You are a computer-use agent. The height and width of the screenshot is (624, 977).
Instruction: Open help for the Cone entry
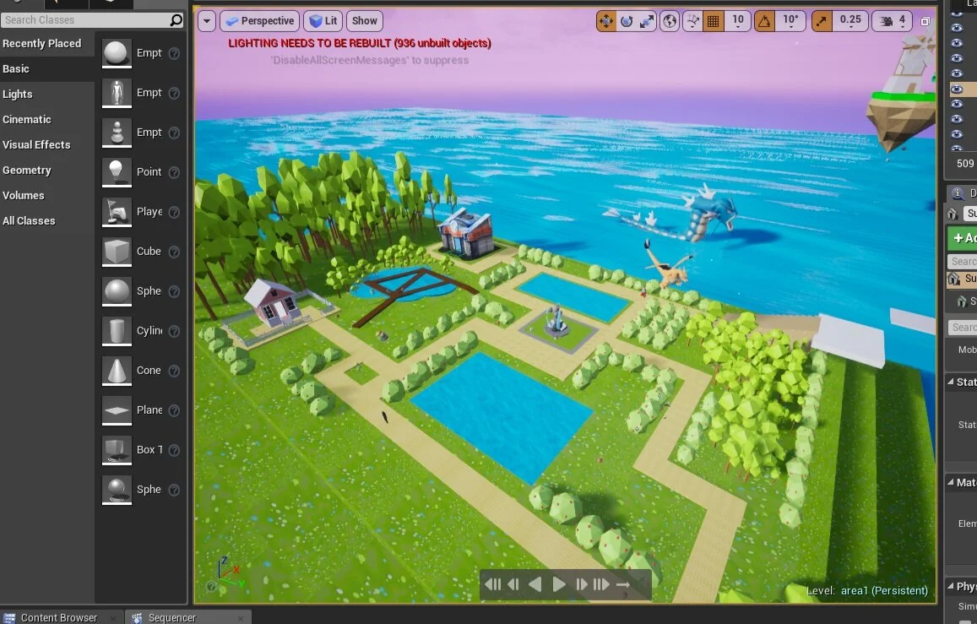(175, 372)
